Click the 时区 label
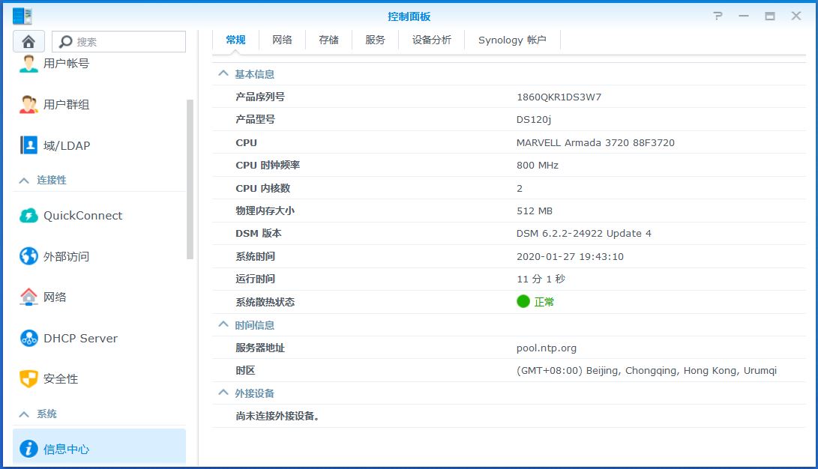This screenshot has height=469, width=818. coord(245,371)
